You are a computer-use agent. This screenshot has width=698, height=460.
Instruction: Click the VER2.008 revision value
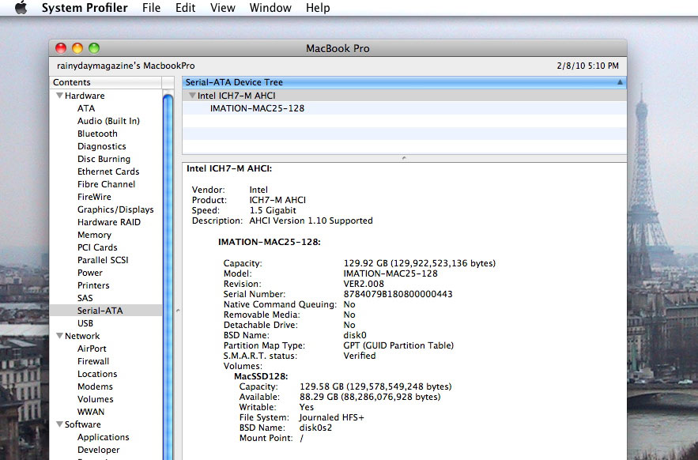coord(364,284)
